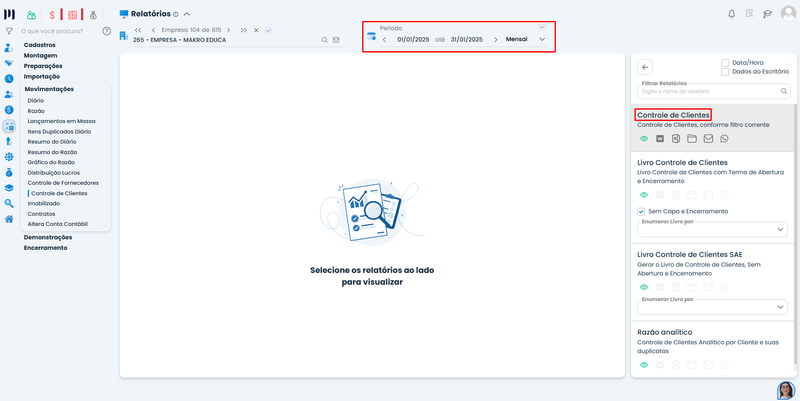Click the clock icon in left sidebar
This screenshot has height=401, width=800.
point(9,79)
